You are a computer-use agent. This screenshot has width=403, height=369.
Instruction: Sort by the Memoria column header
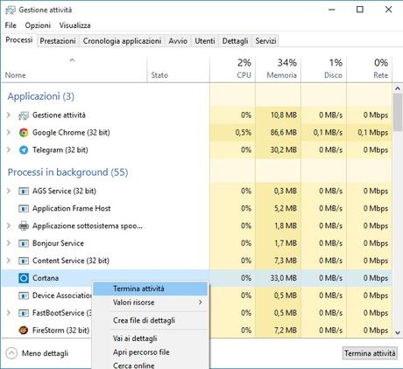pyautogui.click(x=278, y=69)
